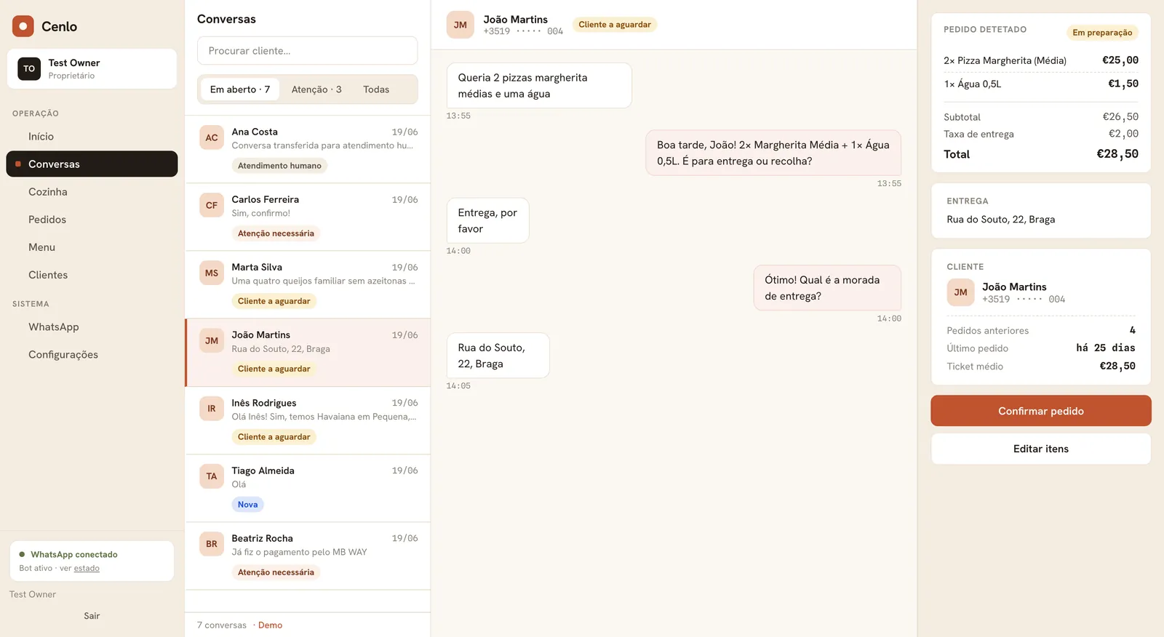Click the 'Ótimo! Qual é a morada' bubble
The height and width of the screenshot is (637, 1164).
pos(827,288)
